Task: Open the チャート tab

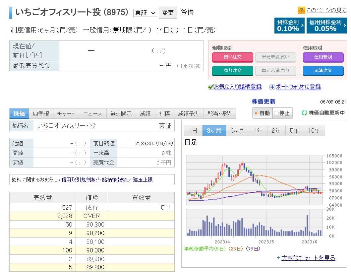Action: pyautogui.click(x=66, y=113)
